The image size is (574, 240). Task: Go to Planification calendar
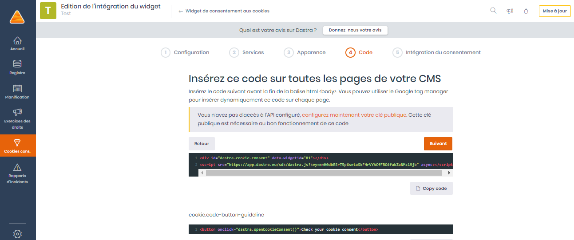tap(17, 92)
